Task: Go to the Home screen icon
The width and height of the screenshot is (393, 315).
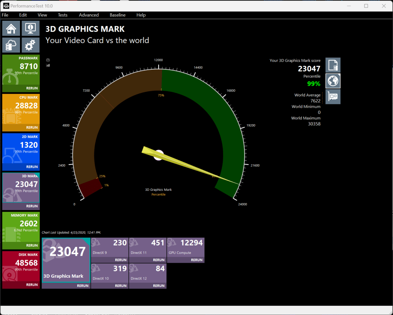Action: tap(12, 28)
